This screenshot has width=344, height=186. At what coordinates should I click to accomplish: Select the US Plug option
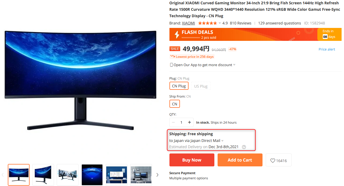pyautogui.click(x=201, y=86)
